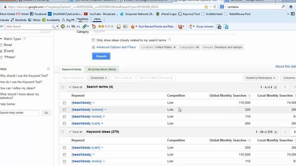Switch to the Keyword ideas tab
The image size is (296, 166).
72,69
